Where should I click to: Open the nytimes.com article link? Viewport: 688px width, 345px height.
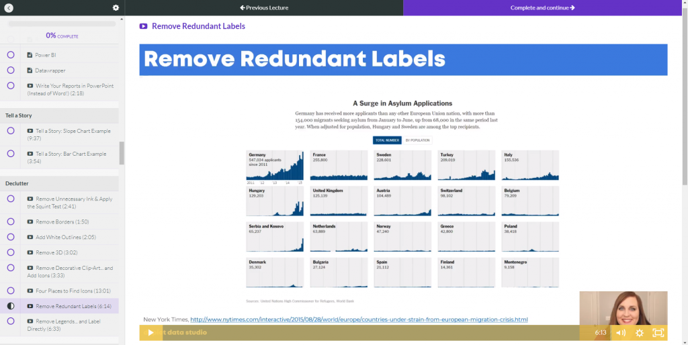coord(359,319)
